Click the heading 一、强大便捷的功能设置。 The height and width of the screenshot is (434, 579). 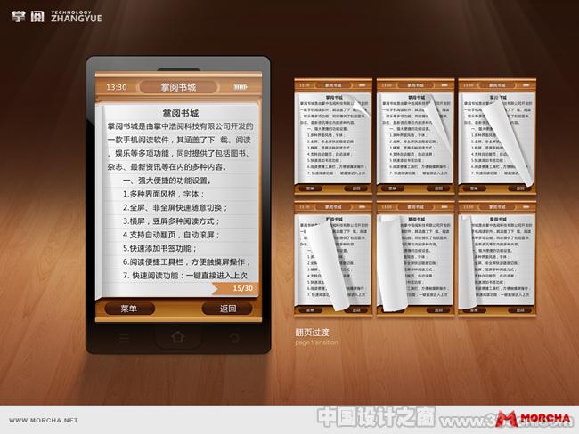tap(168, 181)
